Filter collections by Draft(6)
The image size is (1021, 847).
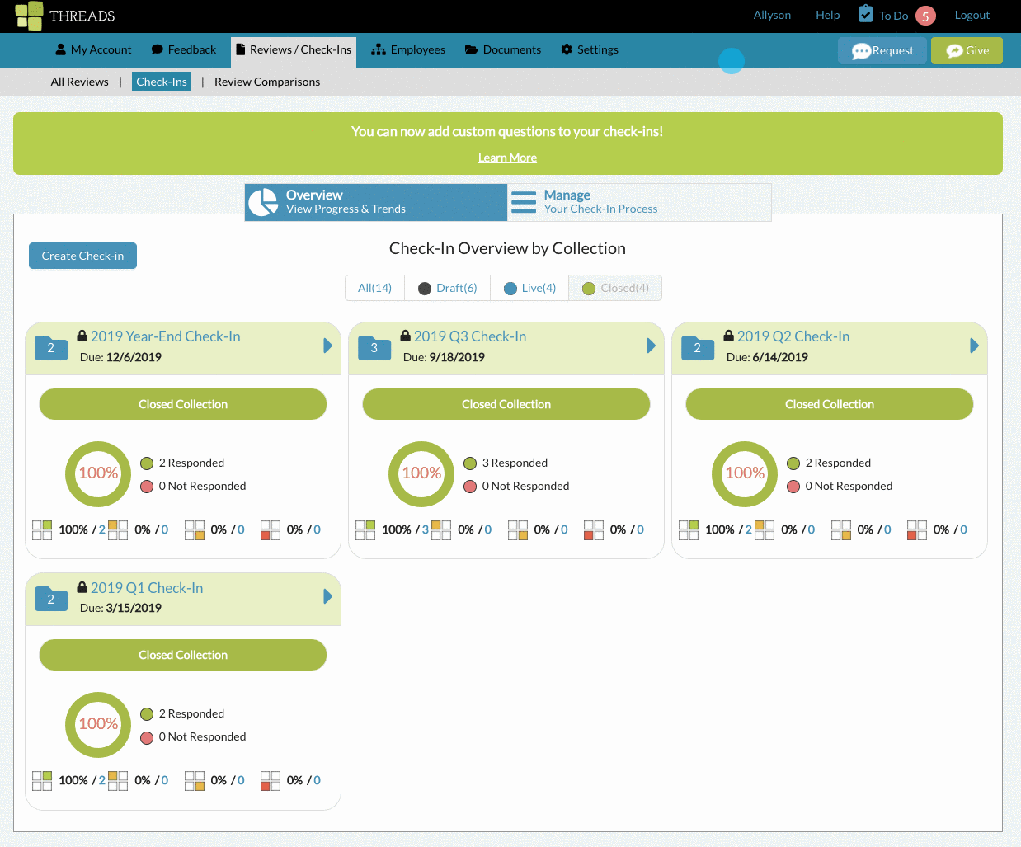(447, 288)
